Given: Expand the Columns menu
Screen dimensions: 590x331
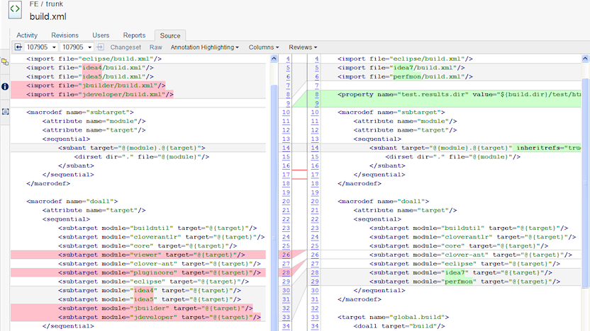Looking at the screenshot, I should coord(264,47).
